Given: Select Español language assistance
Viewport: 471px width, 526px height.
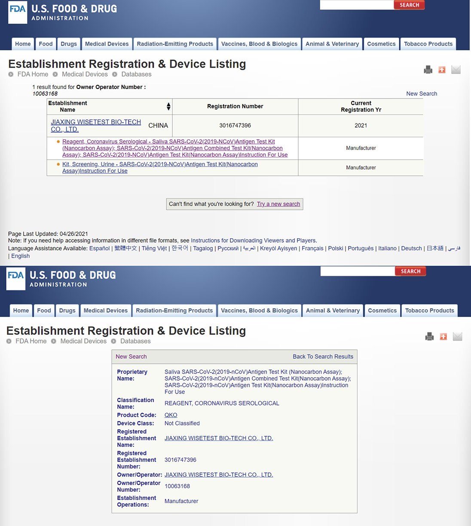Looking at the screenshot, I should coord(100,248).
